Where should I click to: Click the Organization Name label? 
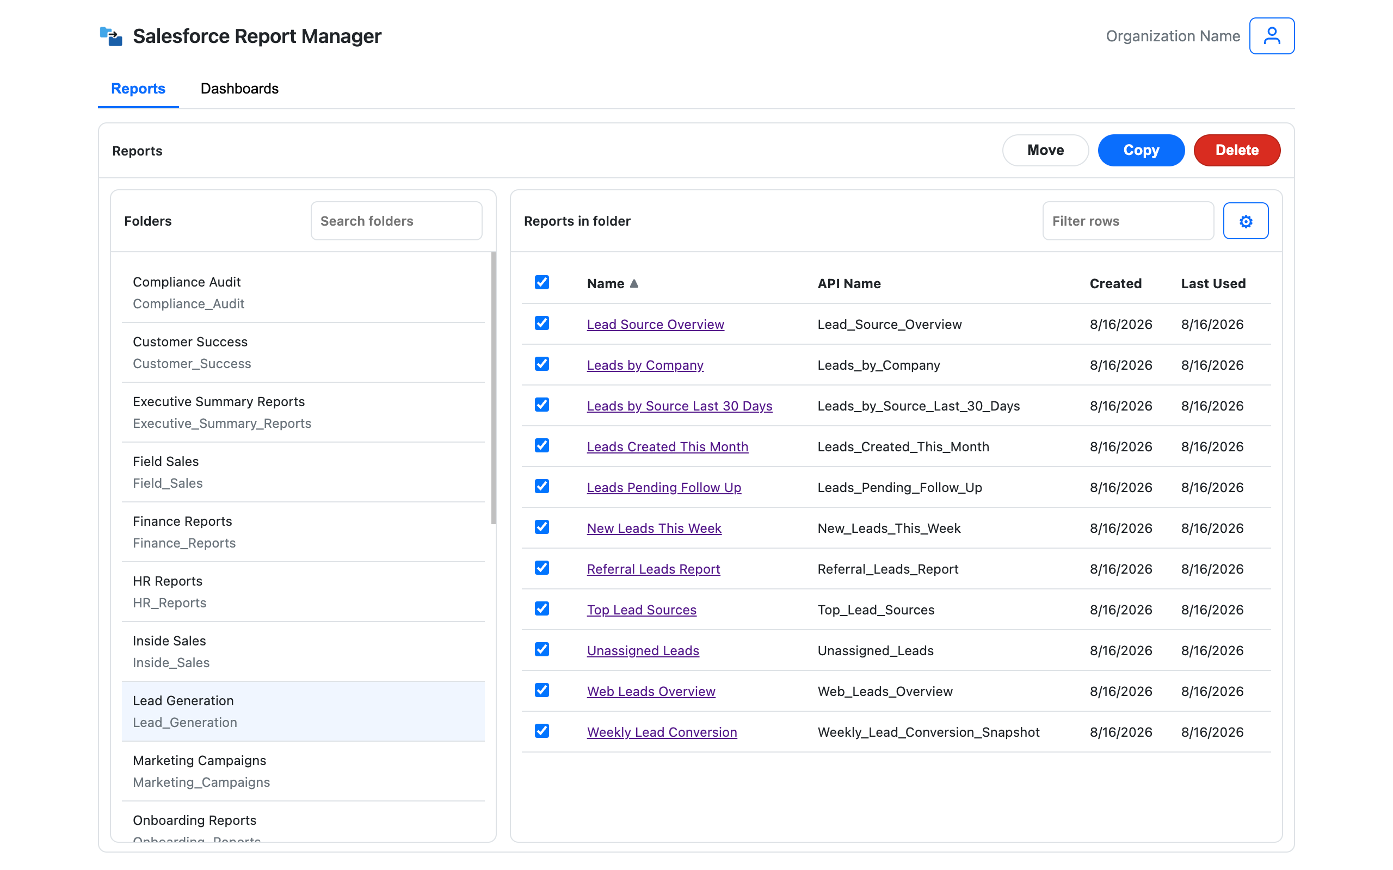click(x=1173, y=36)
